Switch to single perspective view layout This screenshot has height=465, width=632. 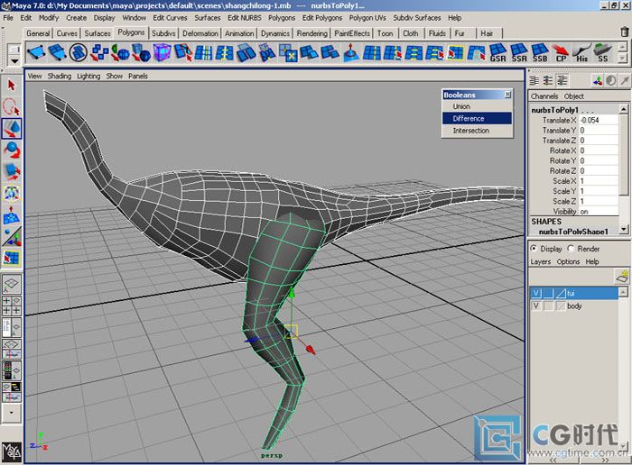point(11,285)
